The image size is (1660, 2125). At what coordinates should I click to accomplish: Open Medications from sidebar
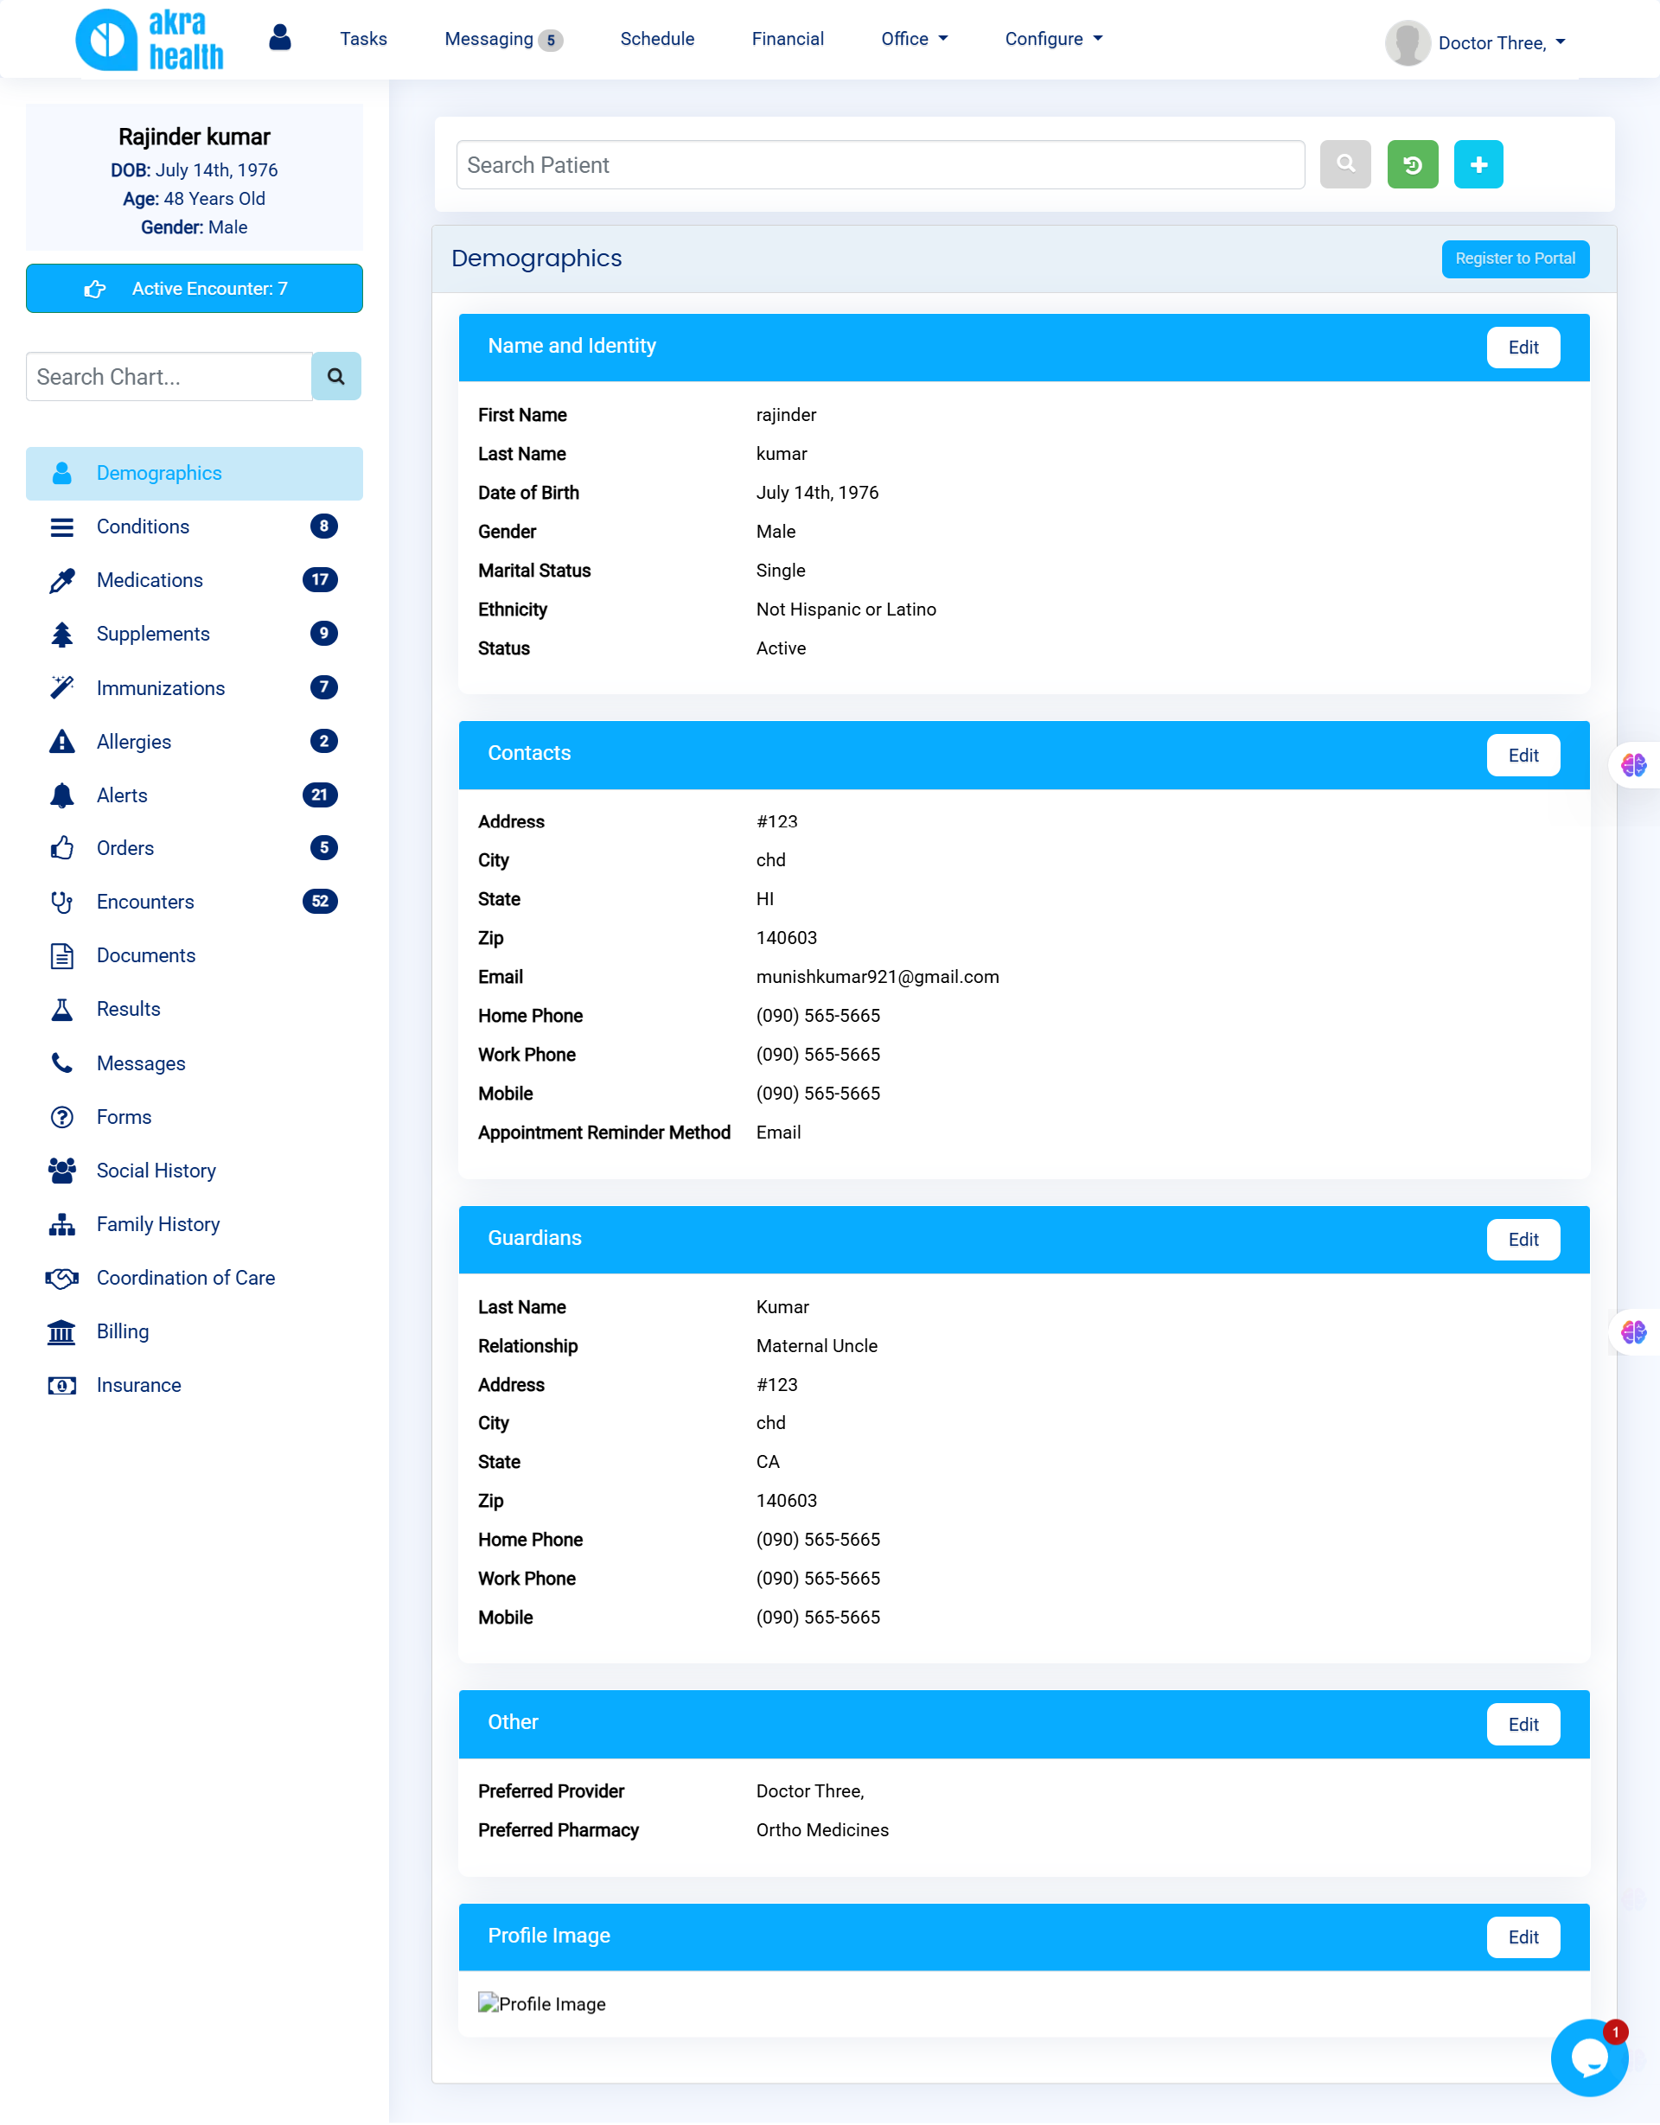point(150,580)
